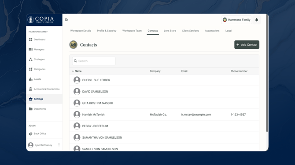Click Hamish McTavish's avatar icon
Screen dimensions: 295x165
(x=77, y=115)
